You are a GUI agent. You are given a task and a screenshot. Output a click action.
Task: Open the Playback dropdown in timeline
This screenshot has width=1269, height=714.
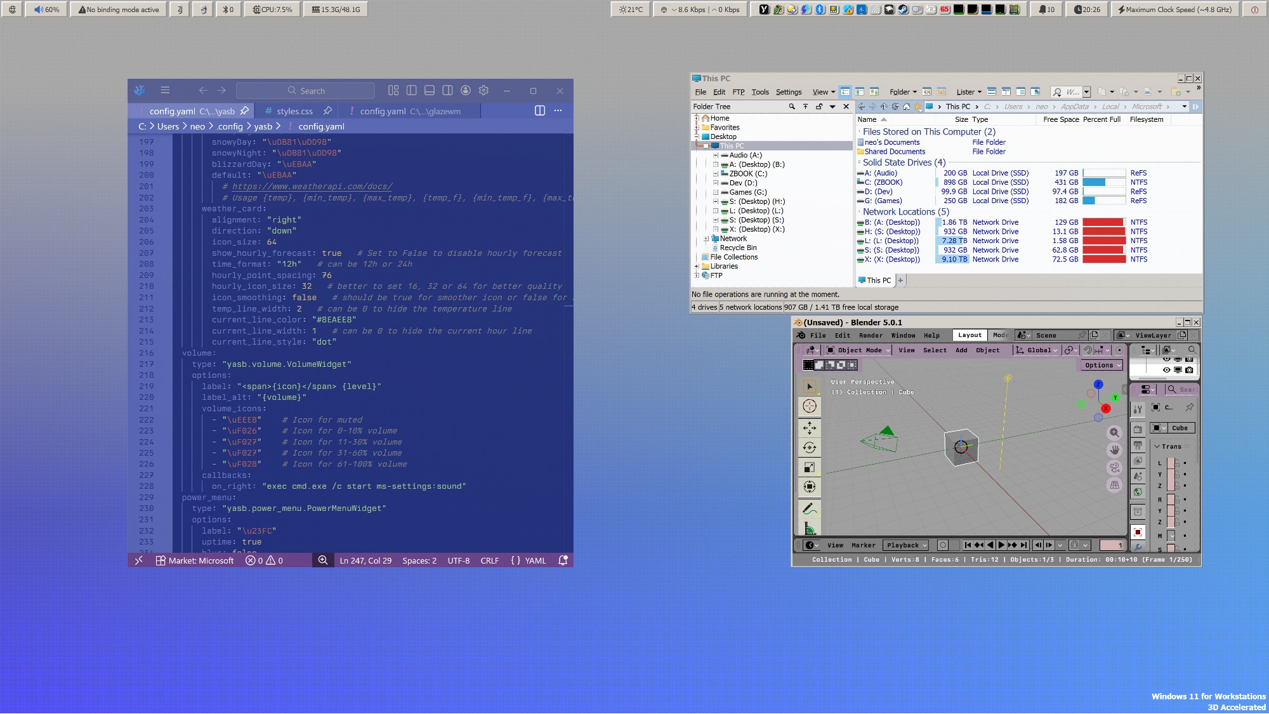tap(906, 545)
